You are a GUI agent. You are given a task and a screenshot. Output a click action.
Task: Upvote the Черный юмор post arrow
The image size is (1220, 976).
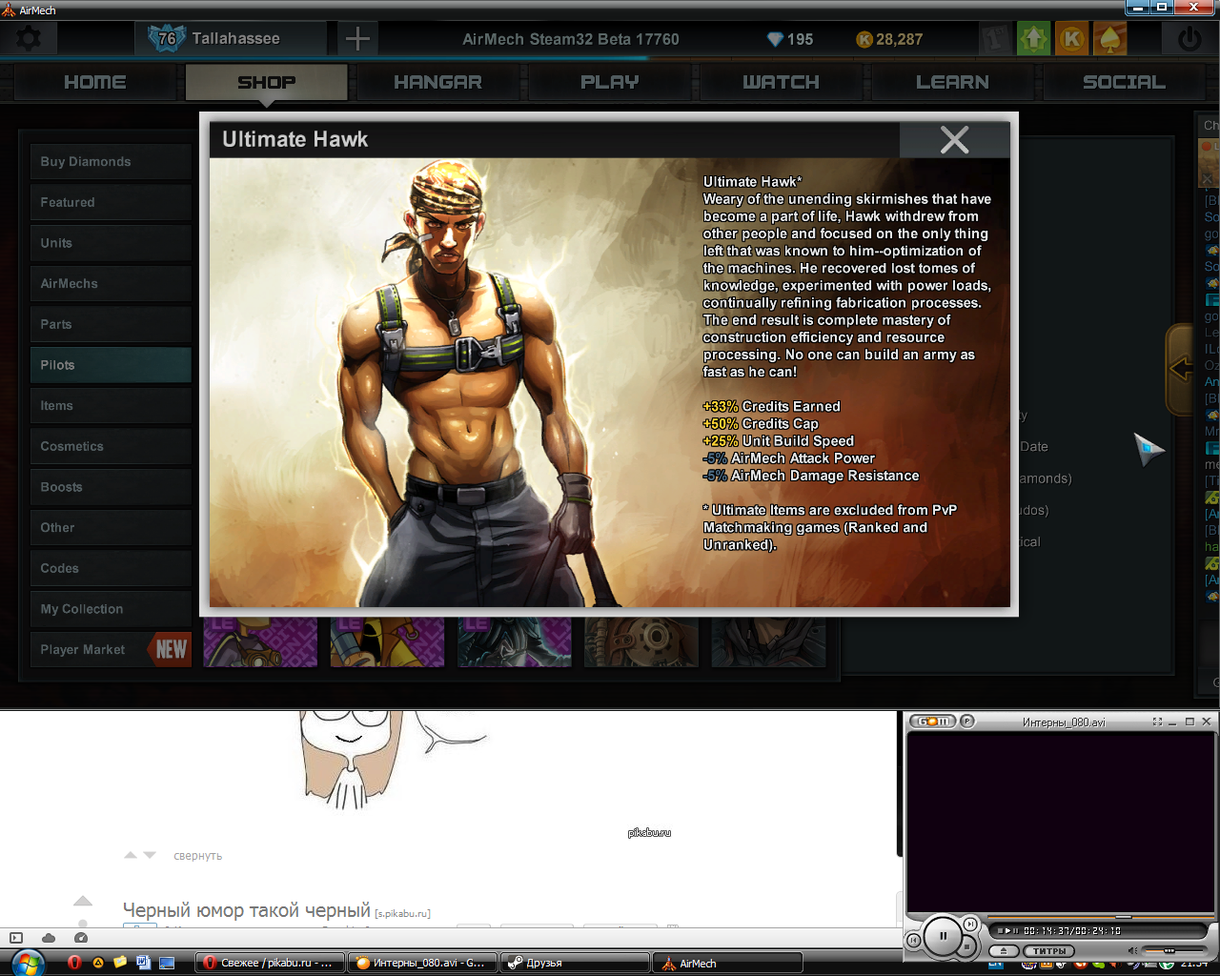83,901
